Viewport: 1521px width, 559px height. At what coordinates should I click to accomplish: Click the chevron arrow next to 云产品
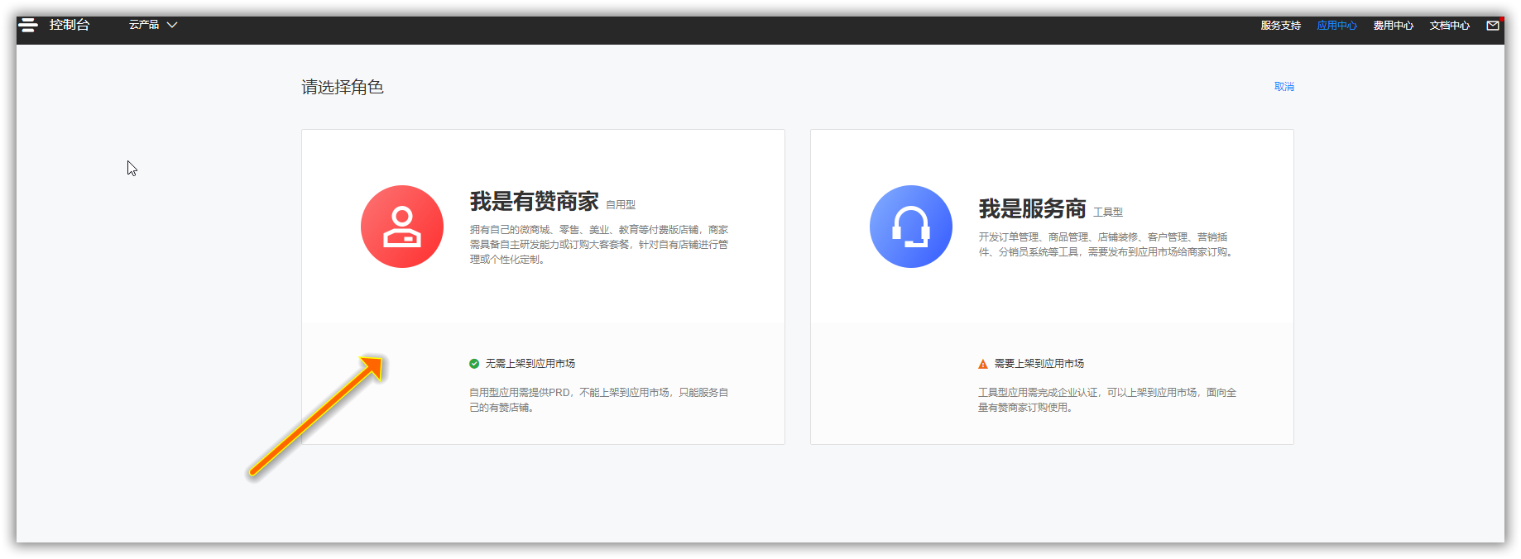tap(172, 25)
